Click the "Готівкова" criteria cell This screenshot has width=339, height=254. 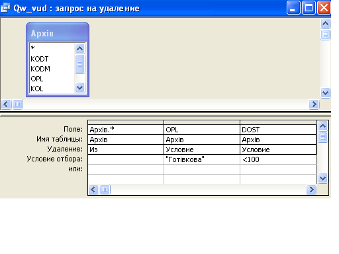click(202, 159)
